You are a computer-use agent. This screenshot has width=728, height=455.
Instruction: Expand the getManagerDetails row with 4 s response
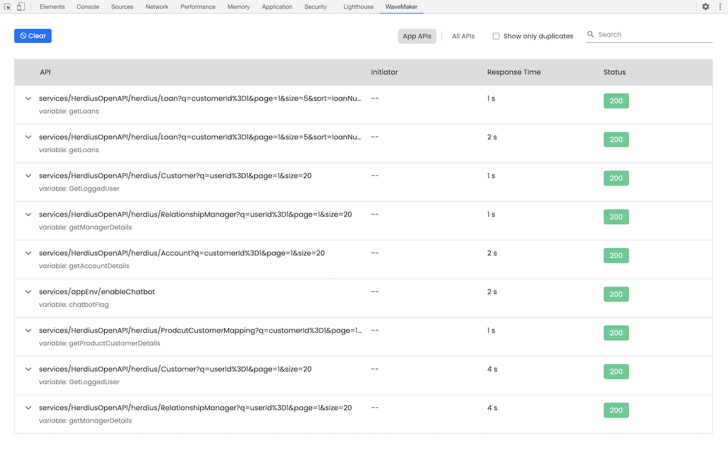point(28,408)
